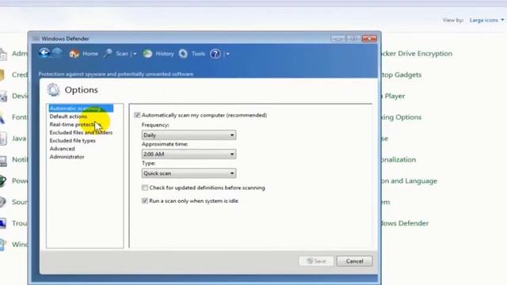Screen dimensions: 507x285
Task: Open Windows Defender link in Control Panel
Action: [405, 223]
